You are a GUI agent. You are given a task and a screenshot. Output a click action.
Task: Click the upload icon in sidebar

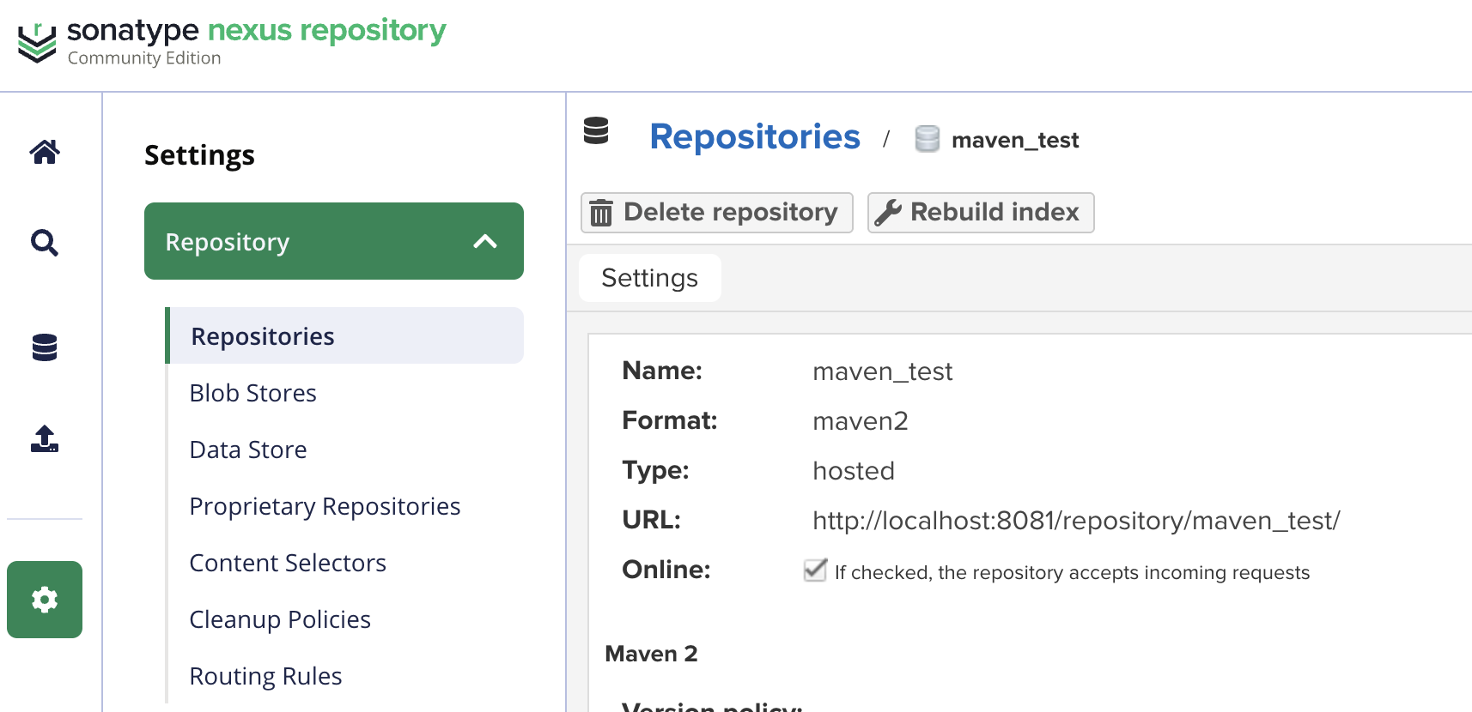pos(45,438)
